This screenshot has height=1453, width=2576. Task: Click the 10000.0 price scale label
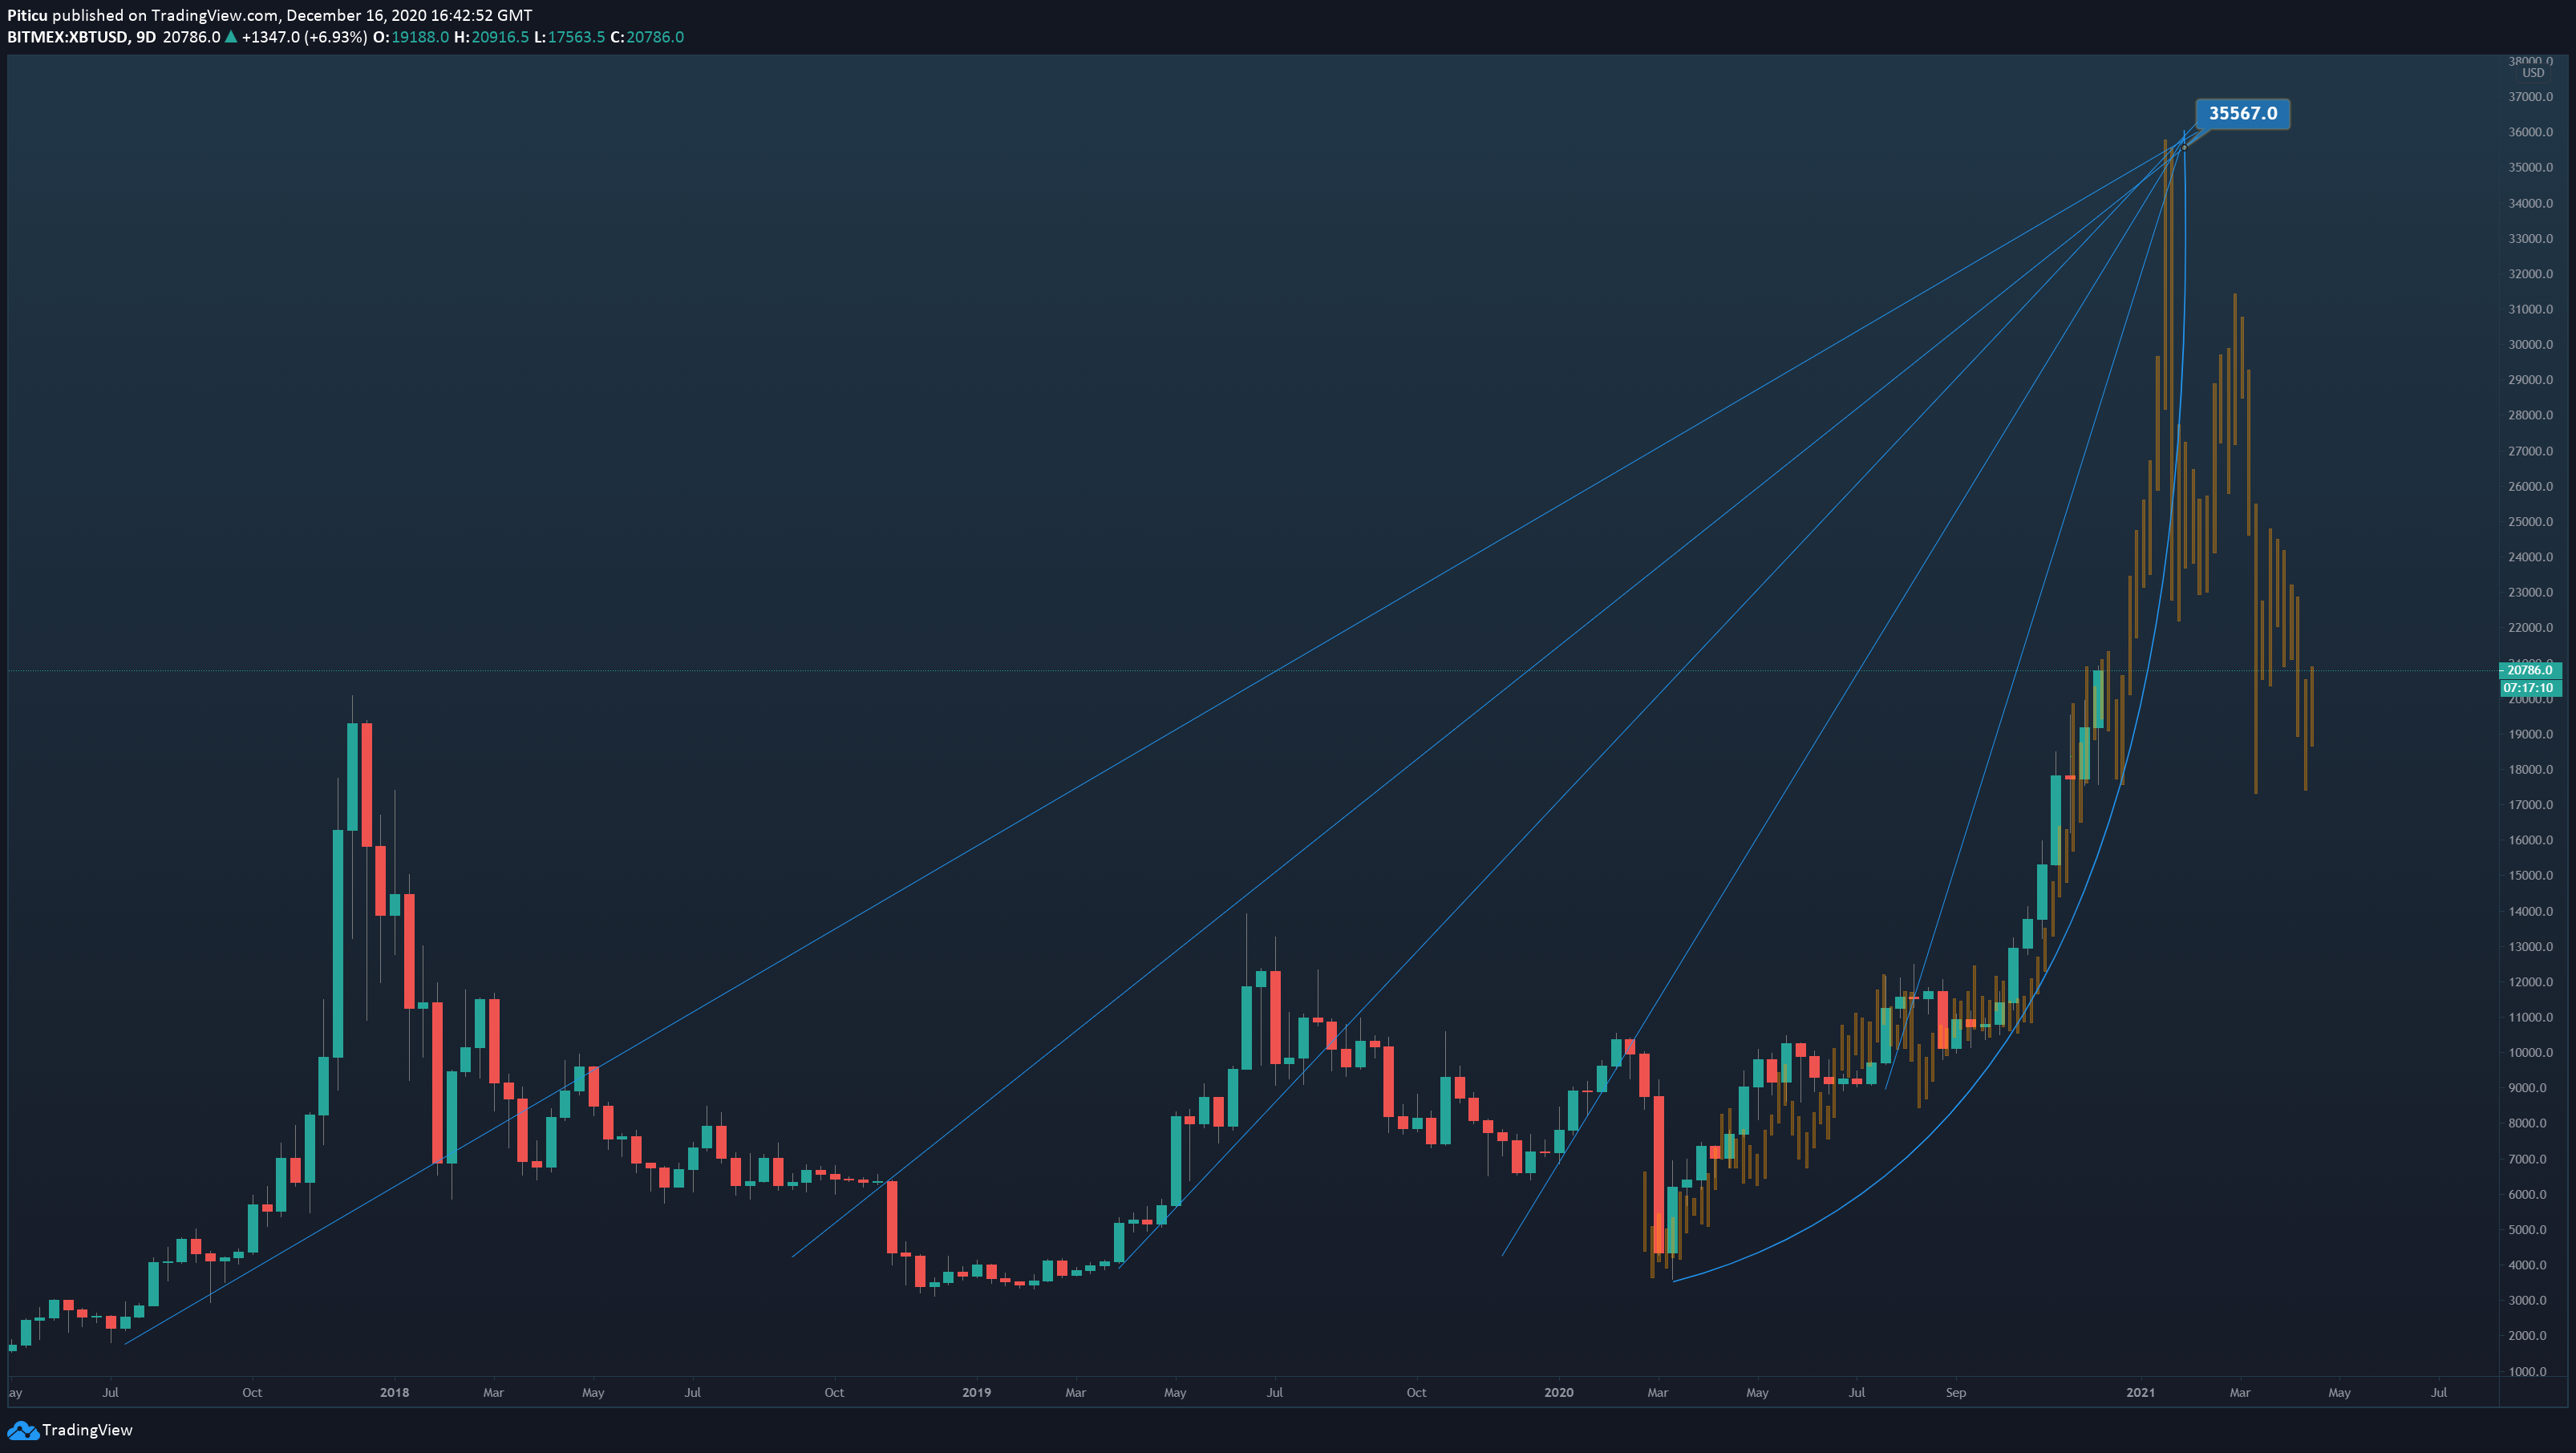click(2530, 1053)
